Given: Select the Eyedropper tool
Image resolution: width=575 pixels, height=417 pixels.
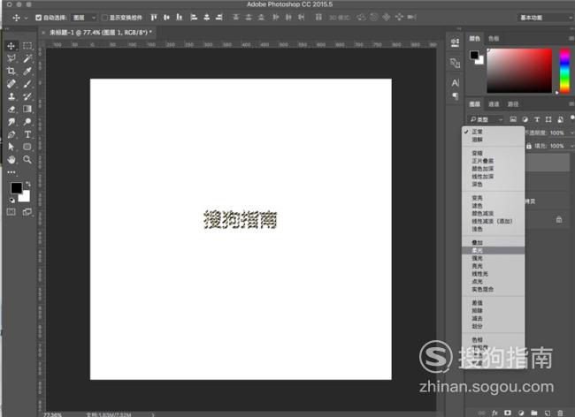Looking at the screenshot, I should pyautogui.click(x=27, y=71).
